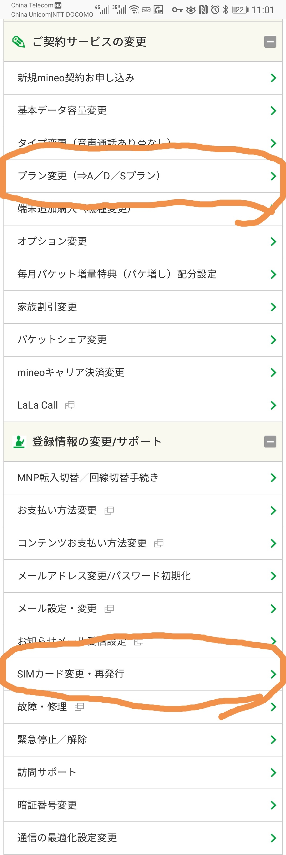The image size is (286, 855).
Task: Collapse the 登録情報の変更/サポート section
Action: click(270, 441)
